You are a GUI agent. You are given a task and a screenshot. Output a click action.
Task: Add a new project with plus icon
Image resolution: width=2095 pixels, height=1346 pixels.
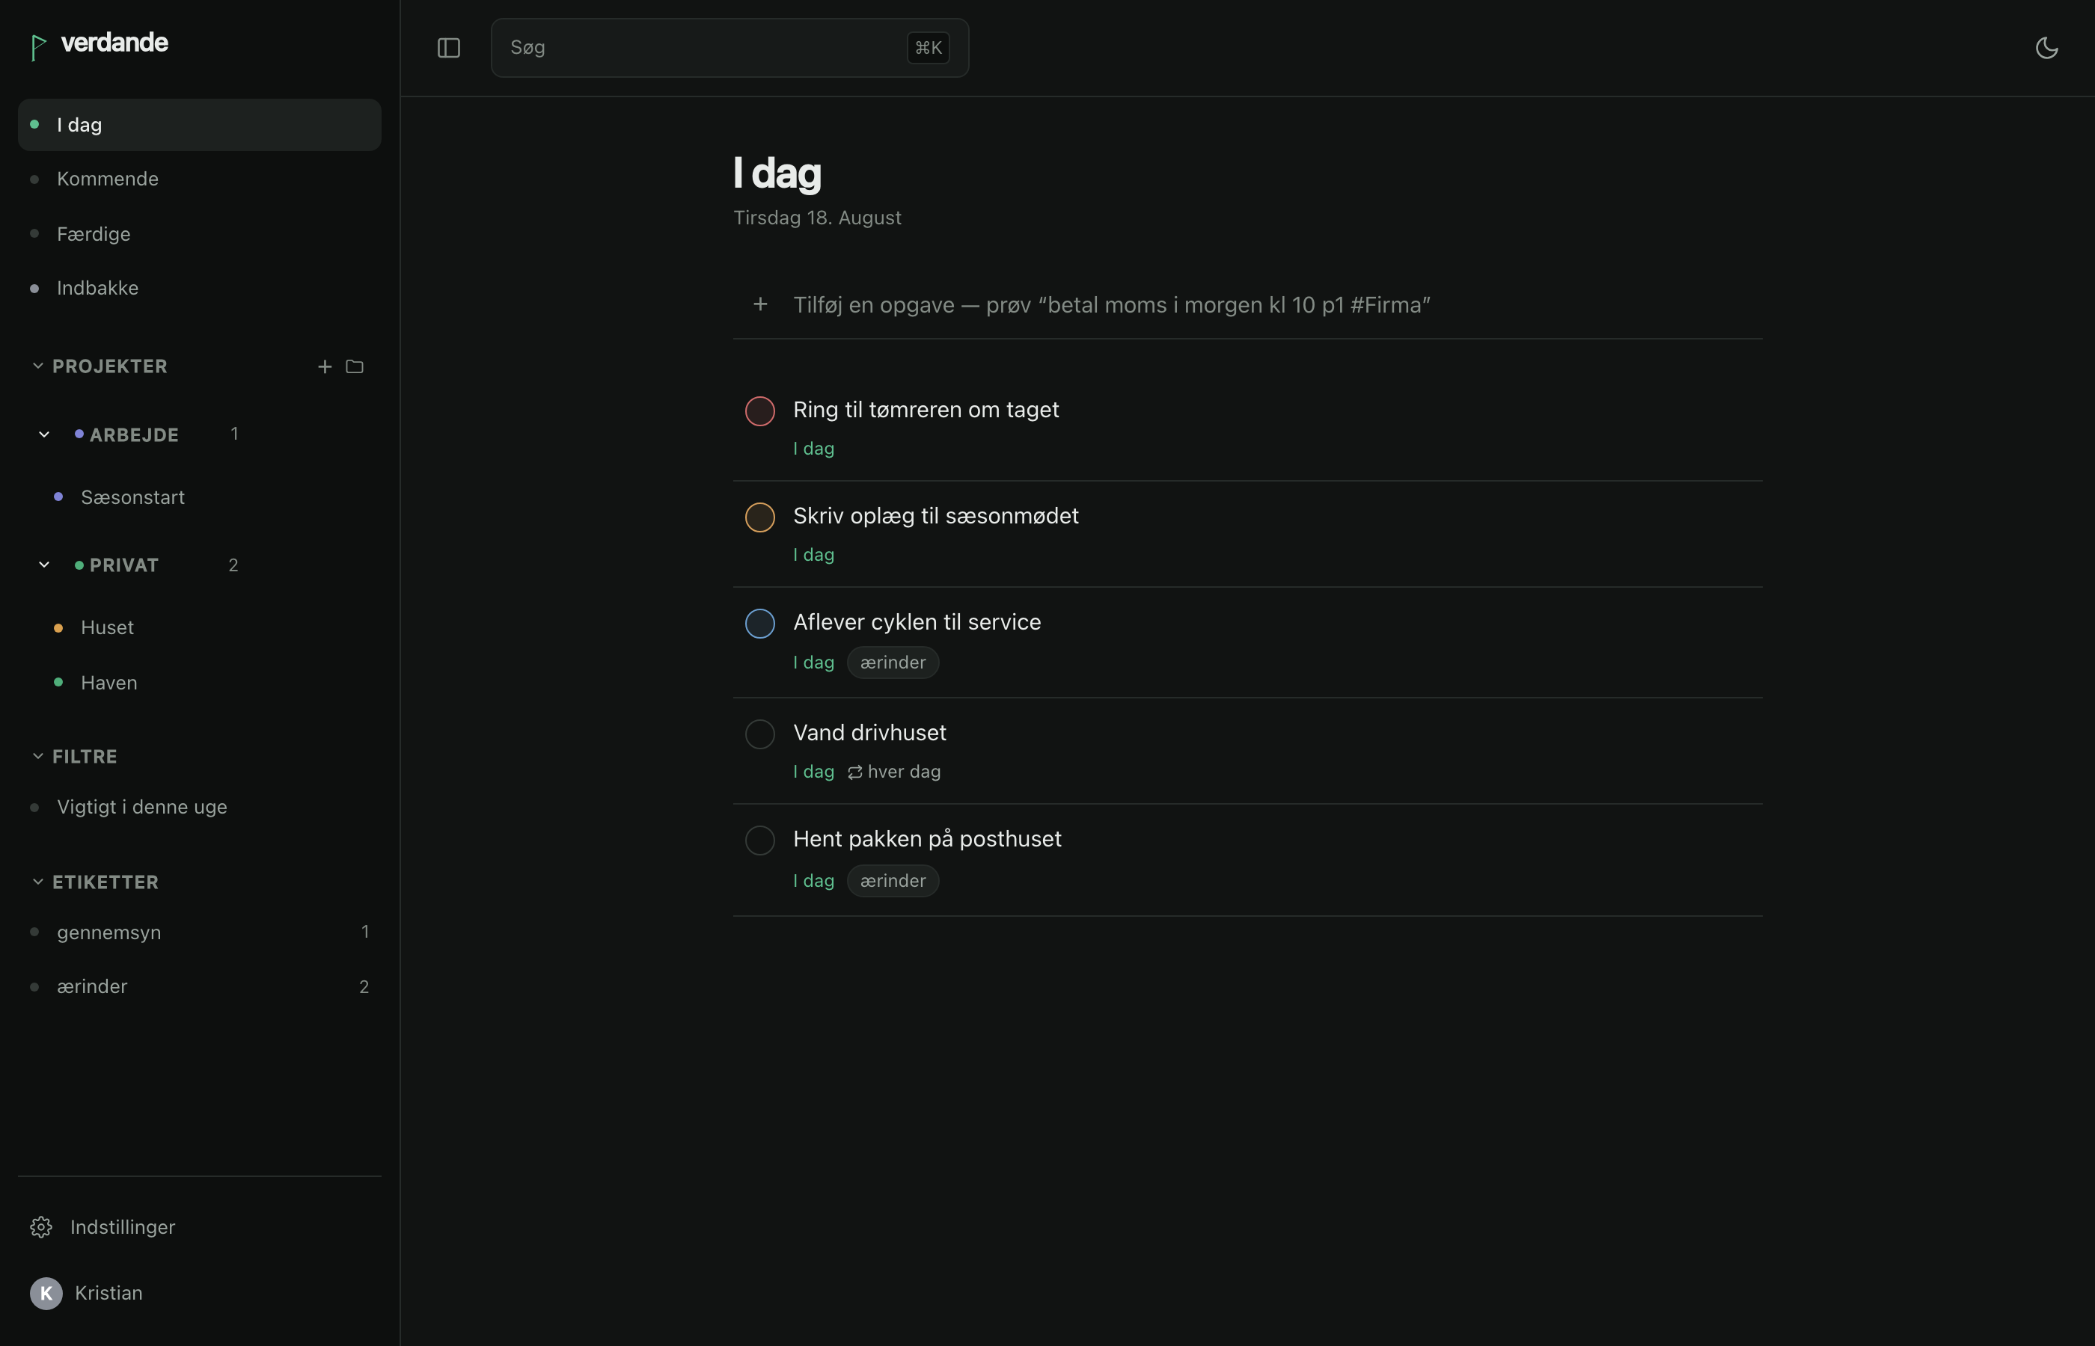[325, 366]
